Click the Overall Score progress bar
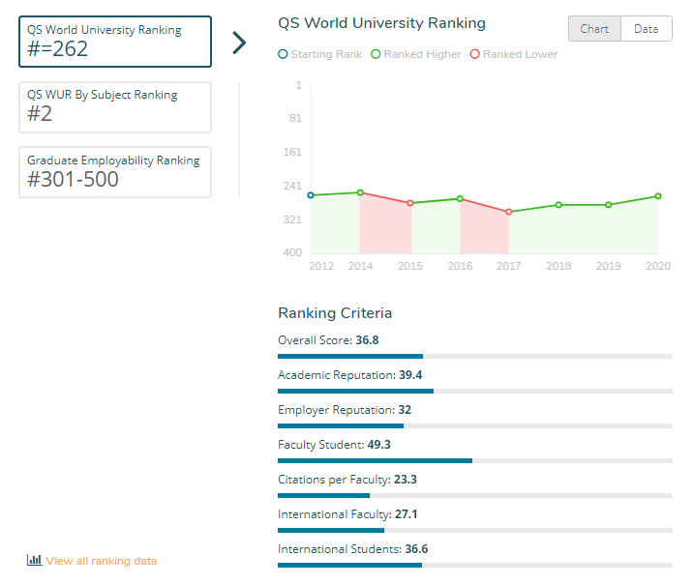 pyautogui.click(x=475, y=356)
